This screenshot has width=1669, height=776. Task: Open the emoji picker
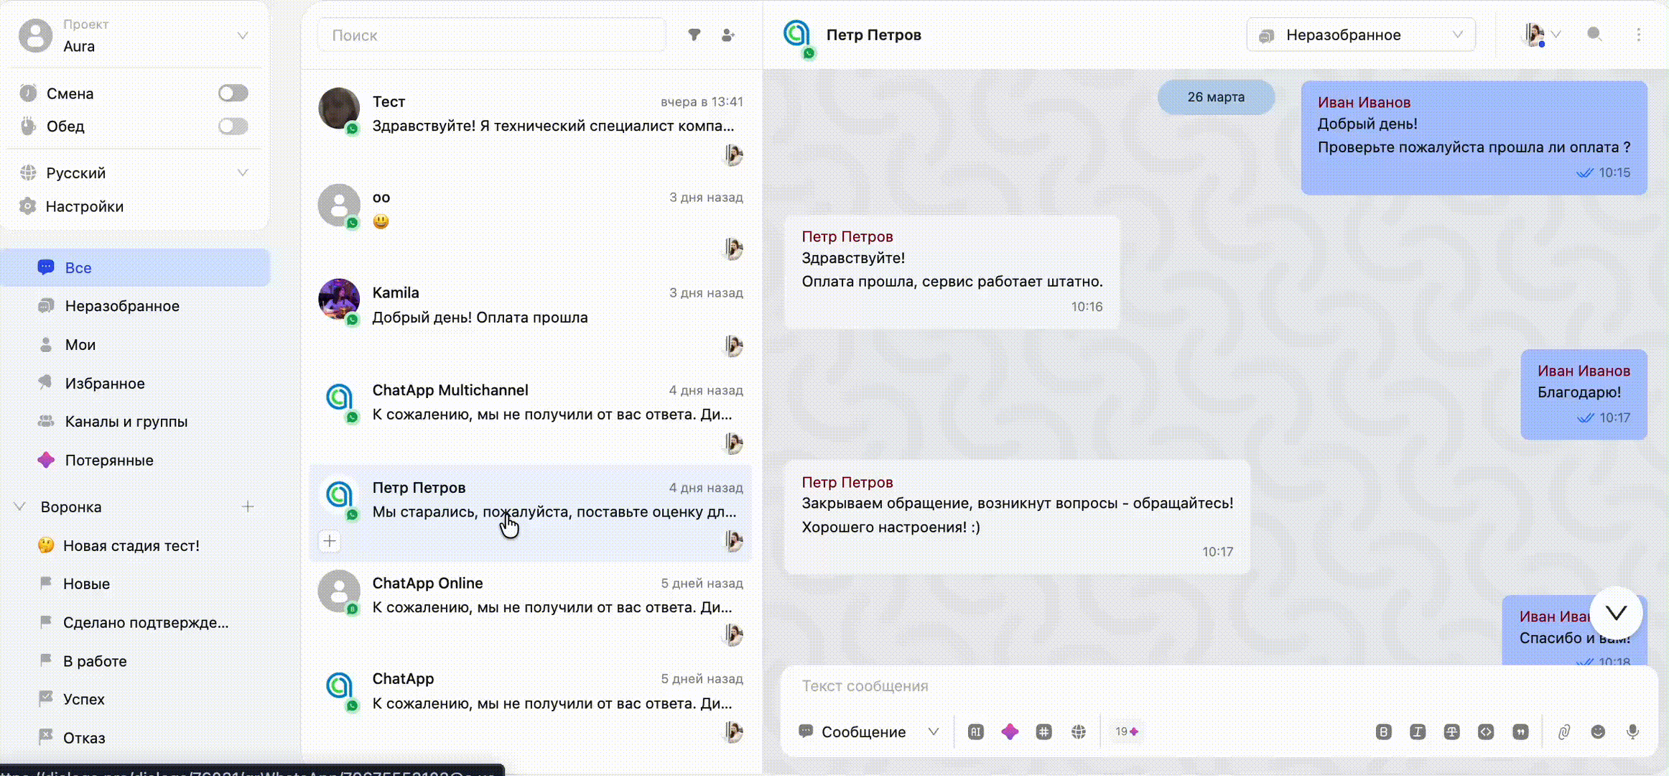click(1598, 731)
